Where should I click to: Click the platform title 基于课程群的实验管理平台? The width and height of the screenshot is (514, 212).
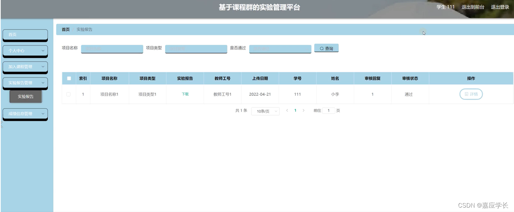(259, 7)
